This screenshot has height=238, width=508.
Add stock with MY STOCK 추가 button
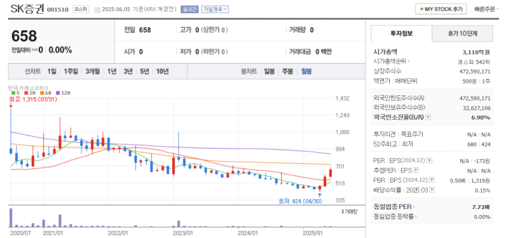point(441,9)
